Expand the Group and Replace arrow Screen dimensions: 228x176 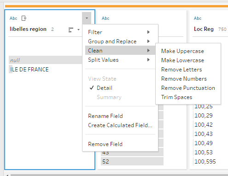click(x=148, y=41)
